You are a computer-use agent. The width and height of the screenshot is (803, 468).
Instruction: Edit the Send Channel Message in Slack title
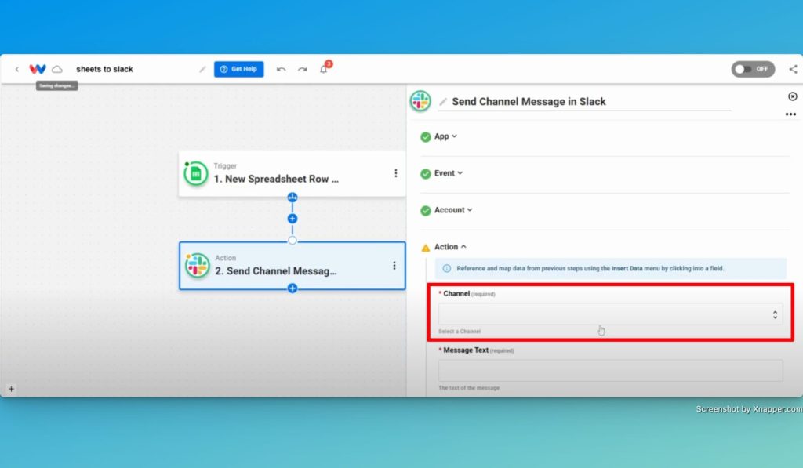tap(529, 101)
